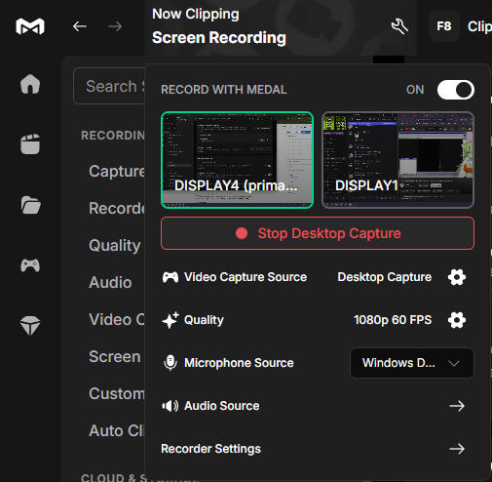The image size is (492, 482).
Task: Open Quality gear settings
Action: 457,320
